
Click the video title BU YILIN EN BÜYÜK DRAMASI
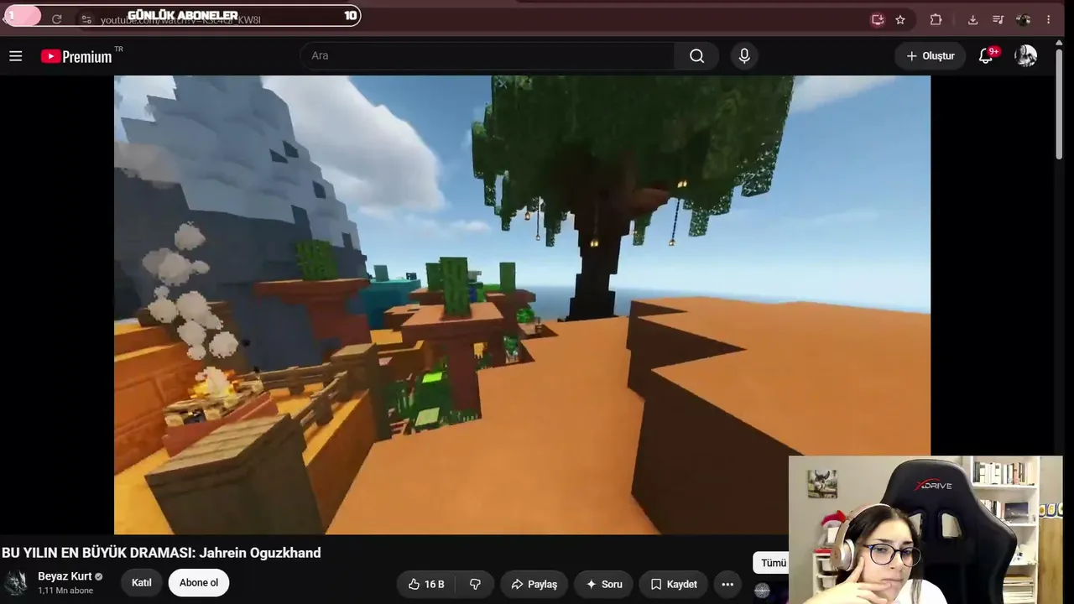click(161, 553)
